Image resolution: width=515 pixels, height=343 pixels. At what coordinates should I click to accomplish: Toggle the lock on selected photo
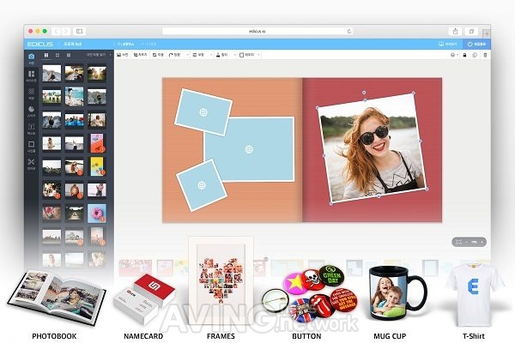(x=464, y=55)
